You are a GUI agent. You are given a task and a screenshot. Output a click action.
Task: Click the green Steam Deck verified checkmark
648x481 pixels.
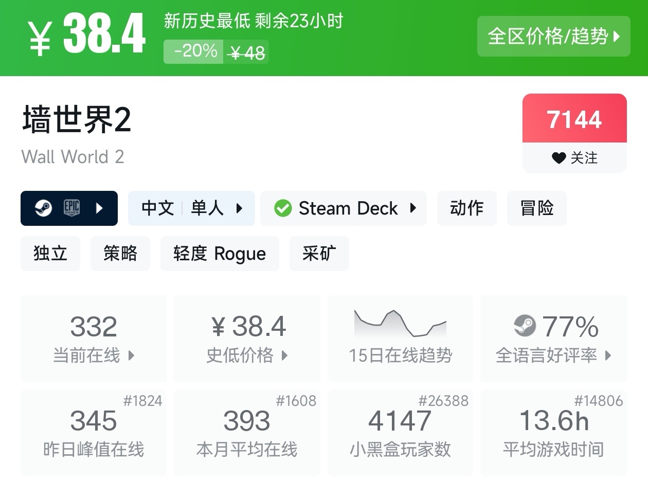pyautogui.click(x=283, y=208)
